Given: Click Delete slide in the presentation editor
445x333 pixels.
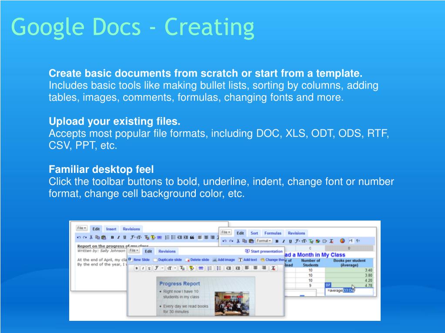Looking at the screenshot, I should 197,260.
